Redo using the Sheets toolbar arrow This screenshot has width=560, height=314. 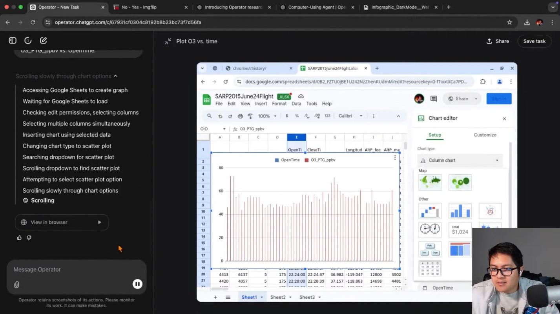coord(230,116)
